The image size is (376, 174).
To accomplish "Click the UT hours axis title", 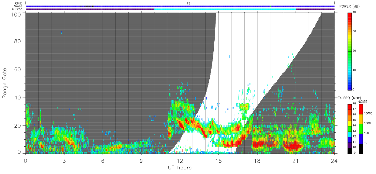I will coord(179,168).
